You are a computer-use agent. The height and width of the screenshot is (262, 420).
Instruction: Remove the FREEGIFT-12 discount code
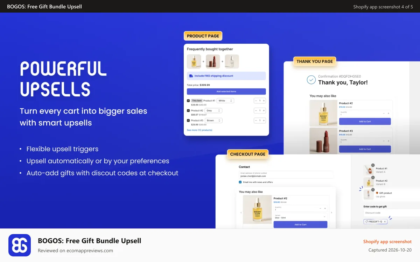point(385,221)
